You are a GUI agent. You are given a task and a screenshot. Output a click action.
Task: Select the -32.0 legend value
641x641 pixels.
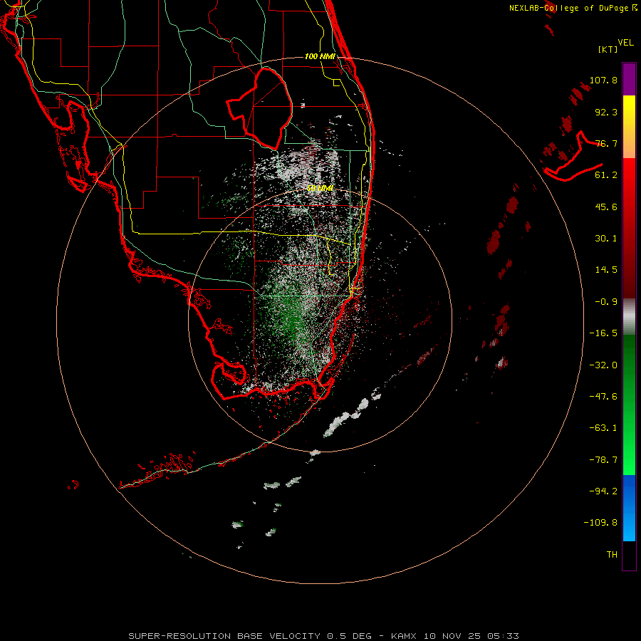click(603, 365)
